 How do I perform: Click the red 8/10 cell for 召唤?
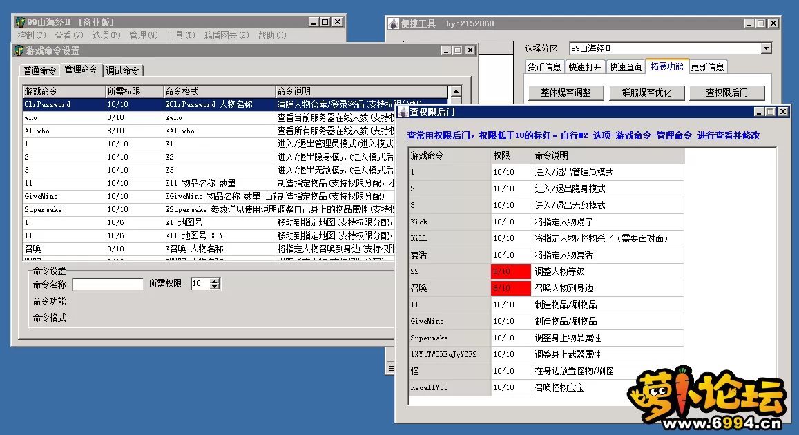click(510, 289)
